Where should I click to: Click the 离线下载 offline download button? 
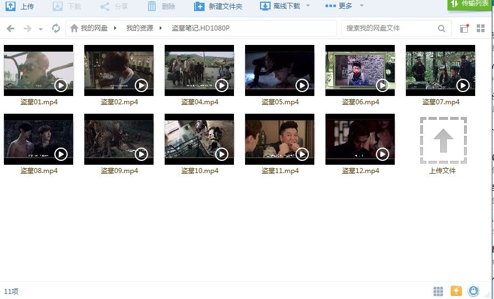pyautogui.click(x=280, y=6)
